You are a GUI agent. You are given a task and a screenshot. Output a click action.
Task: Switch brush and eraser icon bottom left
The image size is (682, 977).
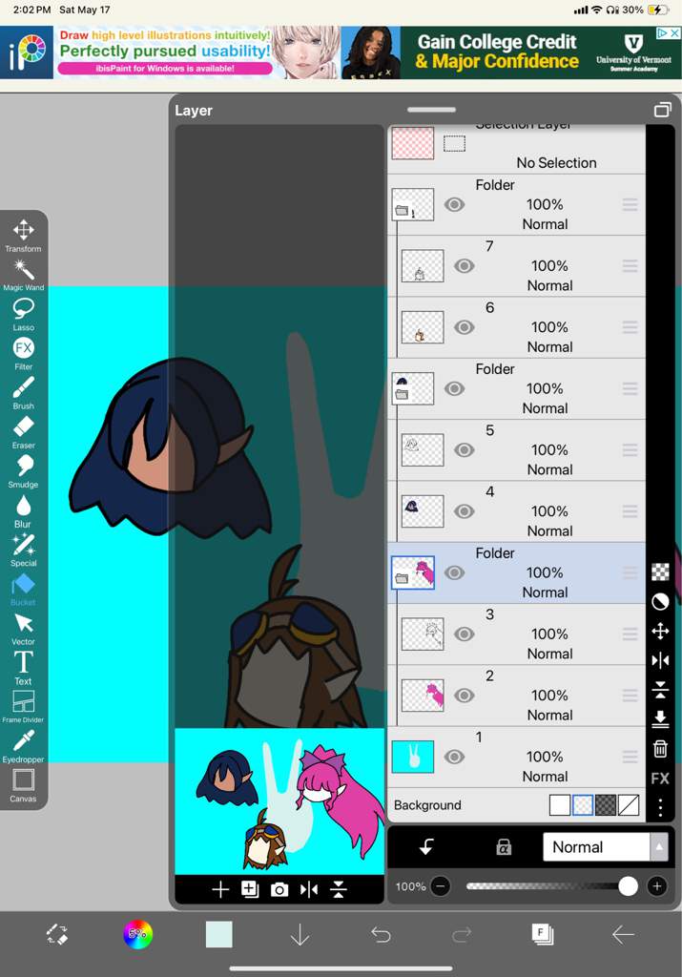pyautogui.click(x=57, y=934)
